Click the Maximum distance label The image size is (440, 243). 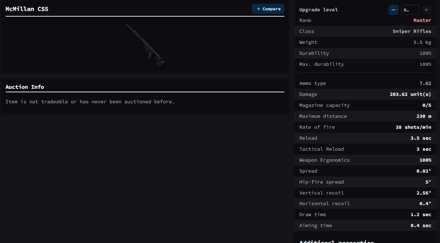point(323,116)
